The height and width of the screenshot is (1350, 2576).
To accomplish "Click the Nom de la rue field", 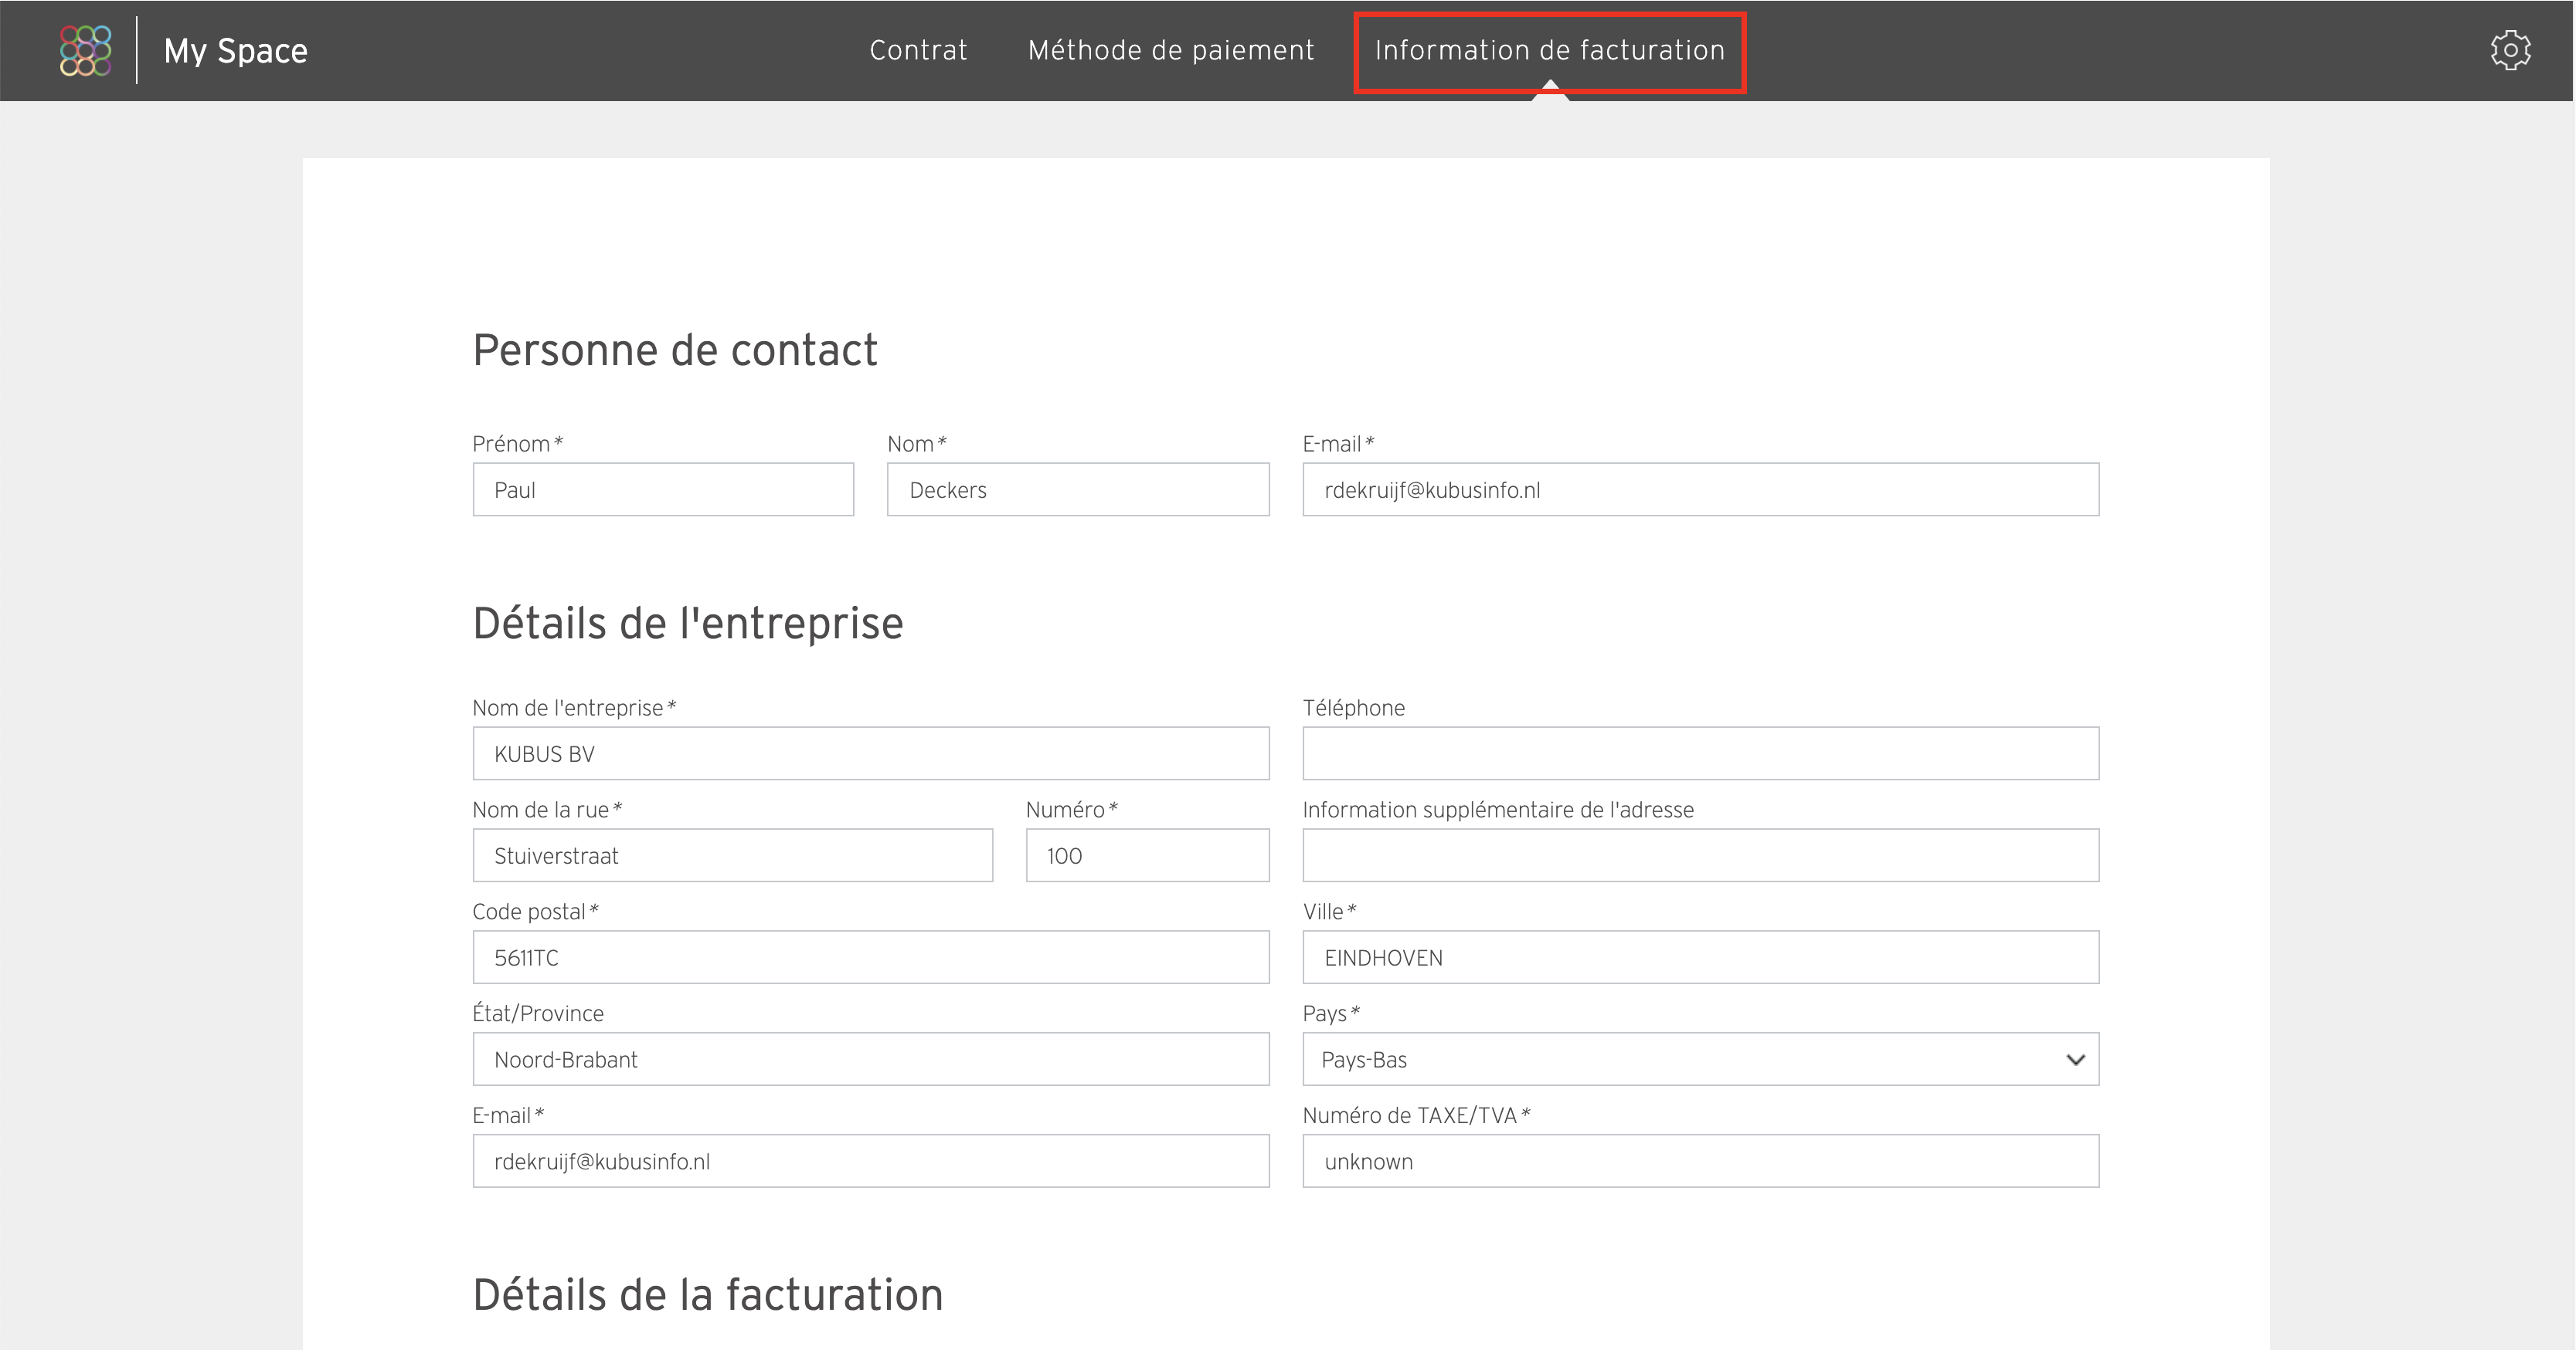I will 733,855.
